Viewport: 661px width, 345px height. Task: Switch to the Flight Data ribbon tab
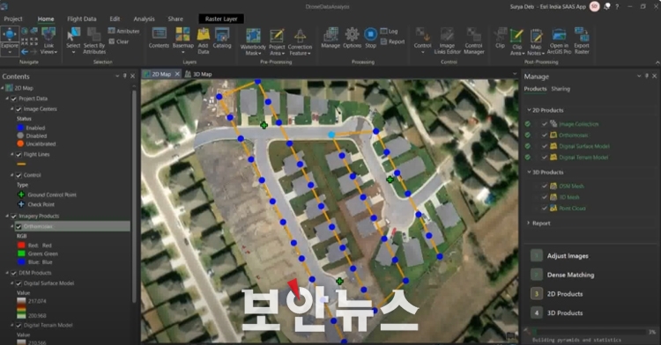(x=81, y=19)
